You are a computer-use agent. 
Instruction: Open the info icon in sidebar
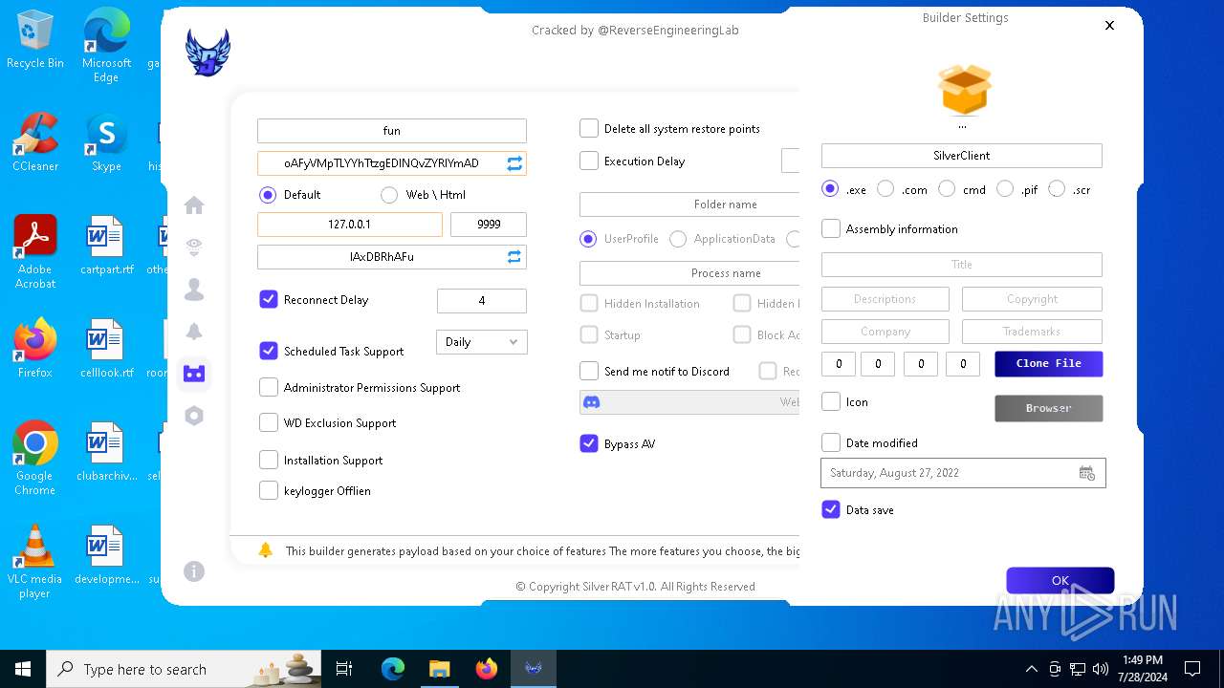(194, 571)
